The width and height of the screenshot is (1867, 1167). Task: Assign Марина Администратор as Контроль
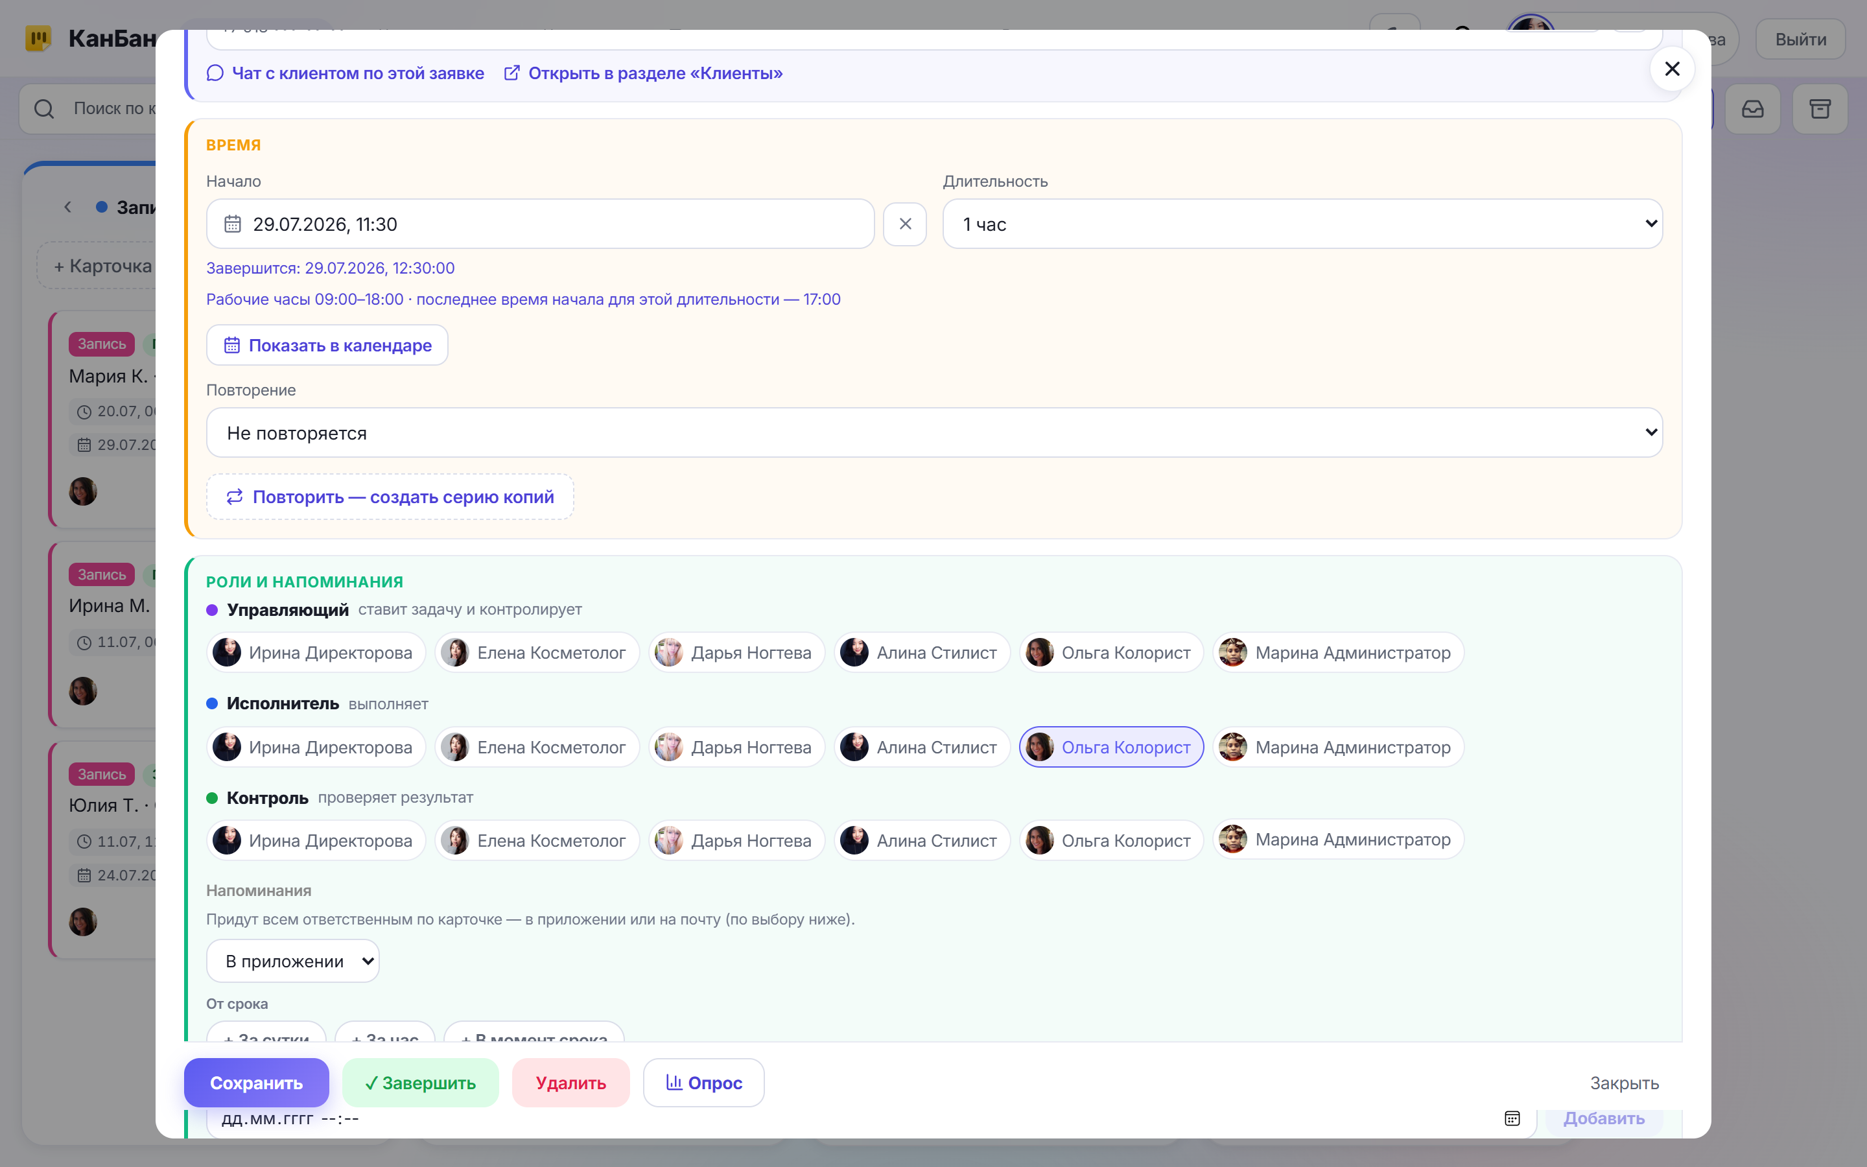(x=1339, y=839)
